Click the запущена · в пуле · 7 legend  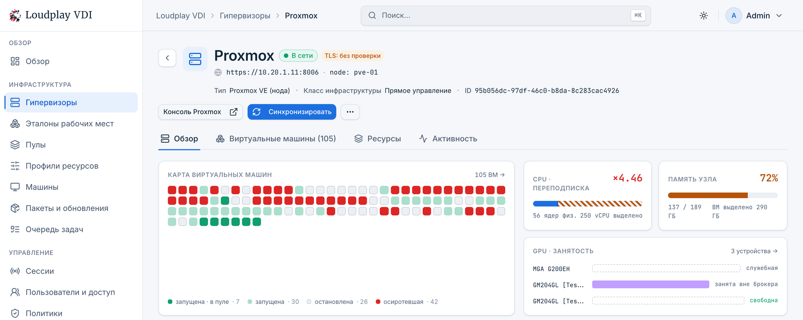pos(203,302)
